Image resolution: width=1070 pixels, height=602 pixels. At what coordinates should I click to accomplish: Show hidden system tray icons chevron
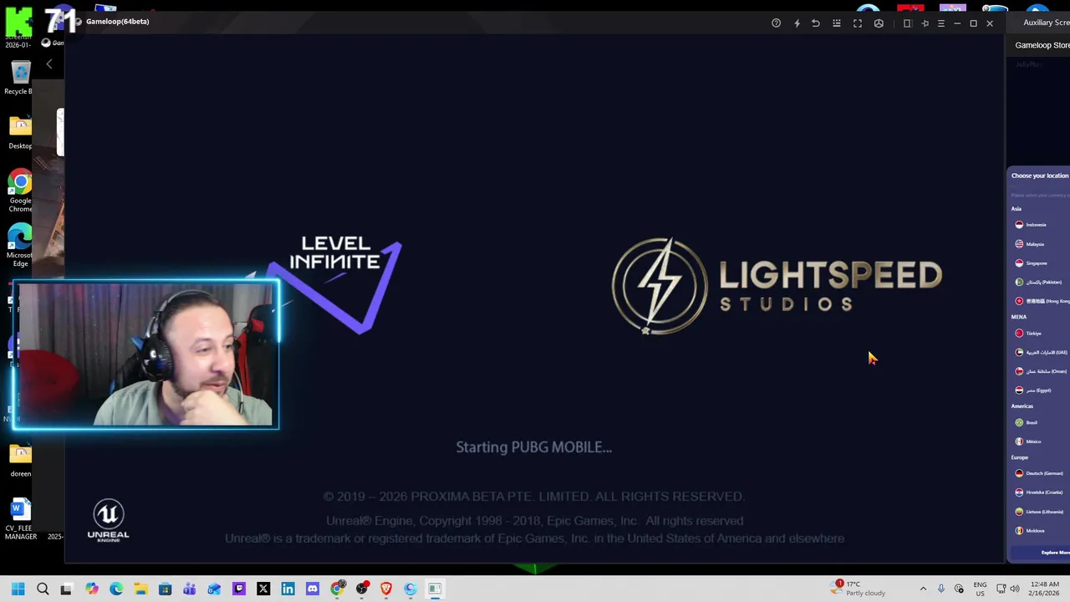point(923,589)
